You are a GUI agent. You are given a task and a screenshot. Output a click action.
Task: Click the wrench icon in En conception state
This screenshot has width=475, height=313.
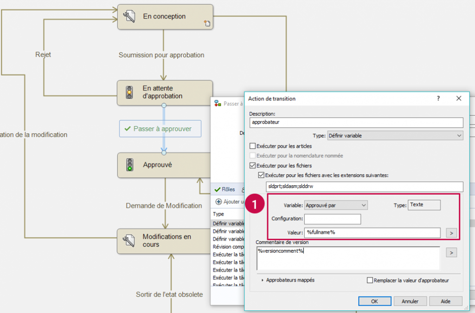(x=129, y=16)
